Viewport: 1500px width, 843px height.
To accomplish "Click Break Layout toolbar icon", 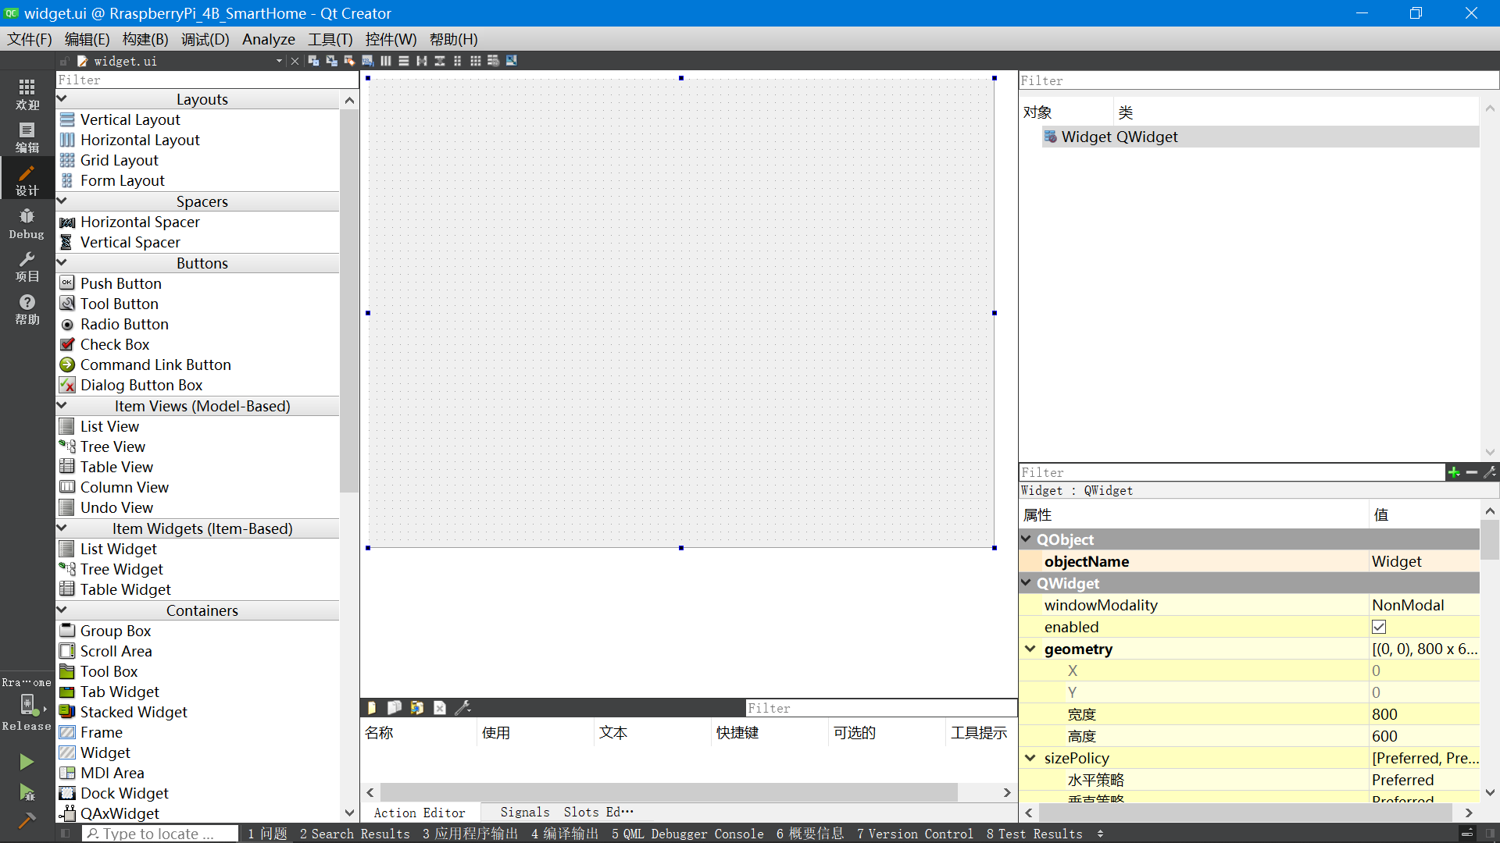I will [x=493, y=61].
